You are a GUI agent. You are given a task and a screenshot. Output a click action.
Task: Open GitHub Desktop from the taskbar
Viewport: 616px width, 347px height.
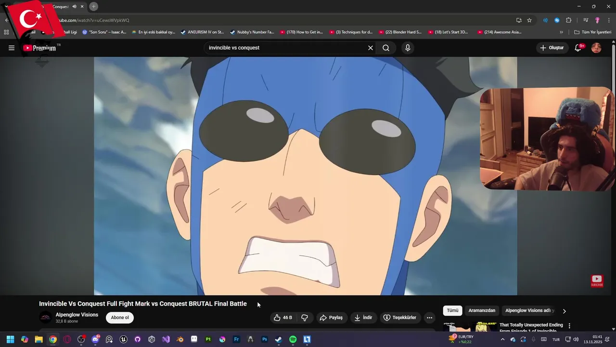(138, 339)
